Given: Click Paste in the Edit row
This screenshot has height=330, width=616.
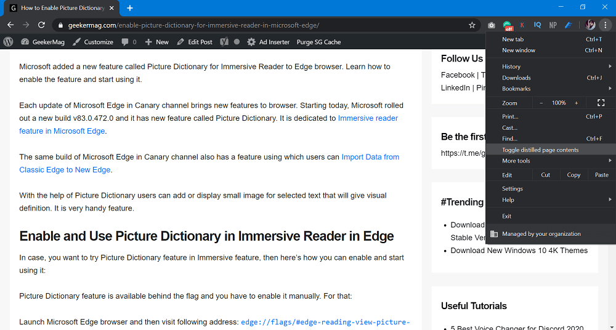Looking at the screenshot, I should click(x=601, y=175).
